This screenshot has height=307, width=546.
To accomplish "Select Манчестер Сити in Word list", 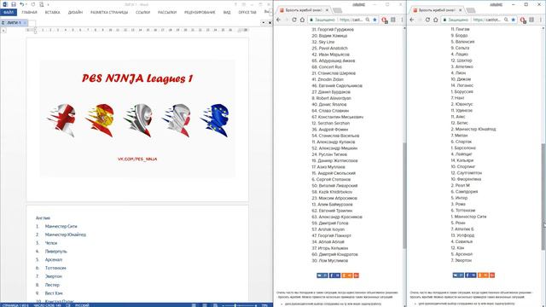I will coord(61,226).
